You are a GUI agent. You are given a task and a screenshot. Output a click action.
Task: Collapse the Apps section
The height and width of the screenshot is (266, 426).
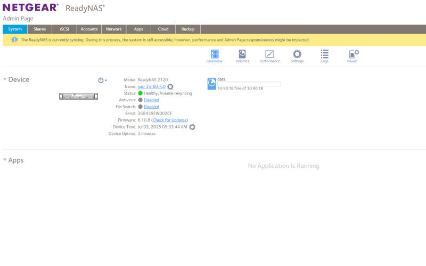5,160
